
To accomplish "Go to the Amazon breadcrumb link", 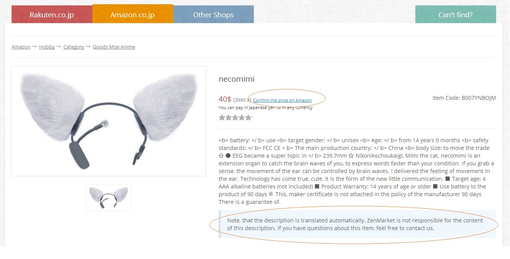I will (21, 47).
